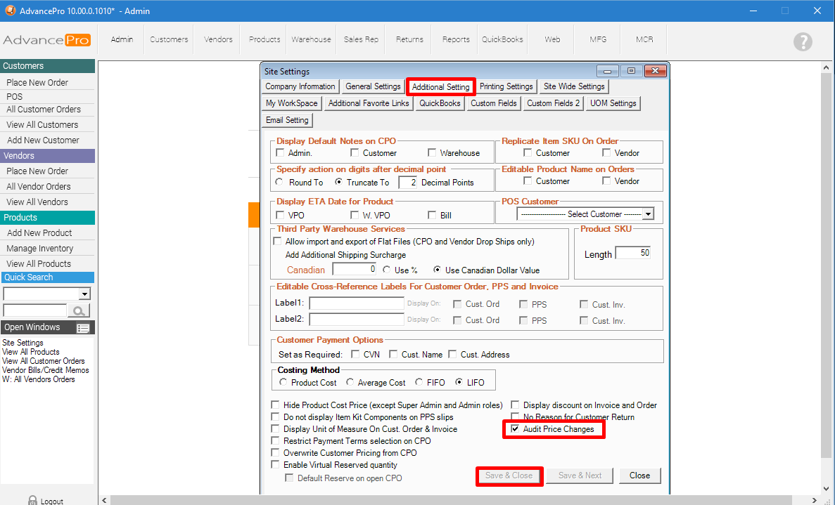The height and width of the screenshot is (505, 835).
Task: Open the Reports menu
Action: [x=456, y=40]
